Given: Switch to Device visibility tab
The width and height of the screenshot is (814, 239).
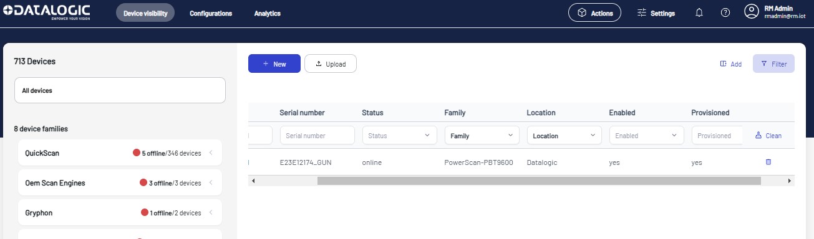Looking at the screenshot, I should pos(145,13).
